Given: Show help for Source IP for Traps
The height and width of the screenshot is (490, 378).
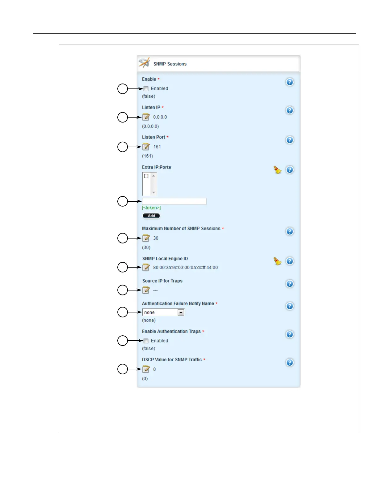Looking at the screenshot, I should pyautogui.click(x=290, y=284).
